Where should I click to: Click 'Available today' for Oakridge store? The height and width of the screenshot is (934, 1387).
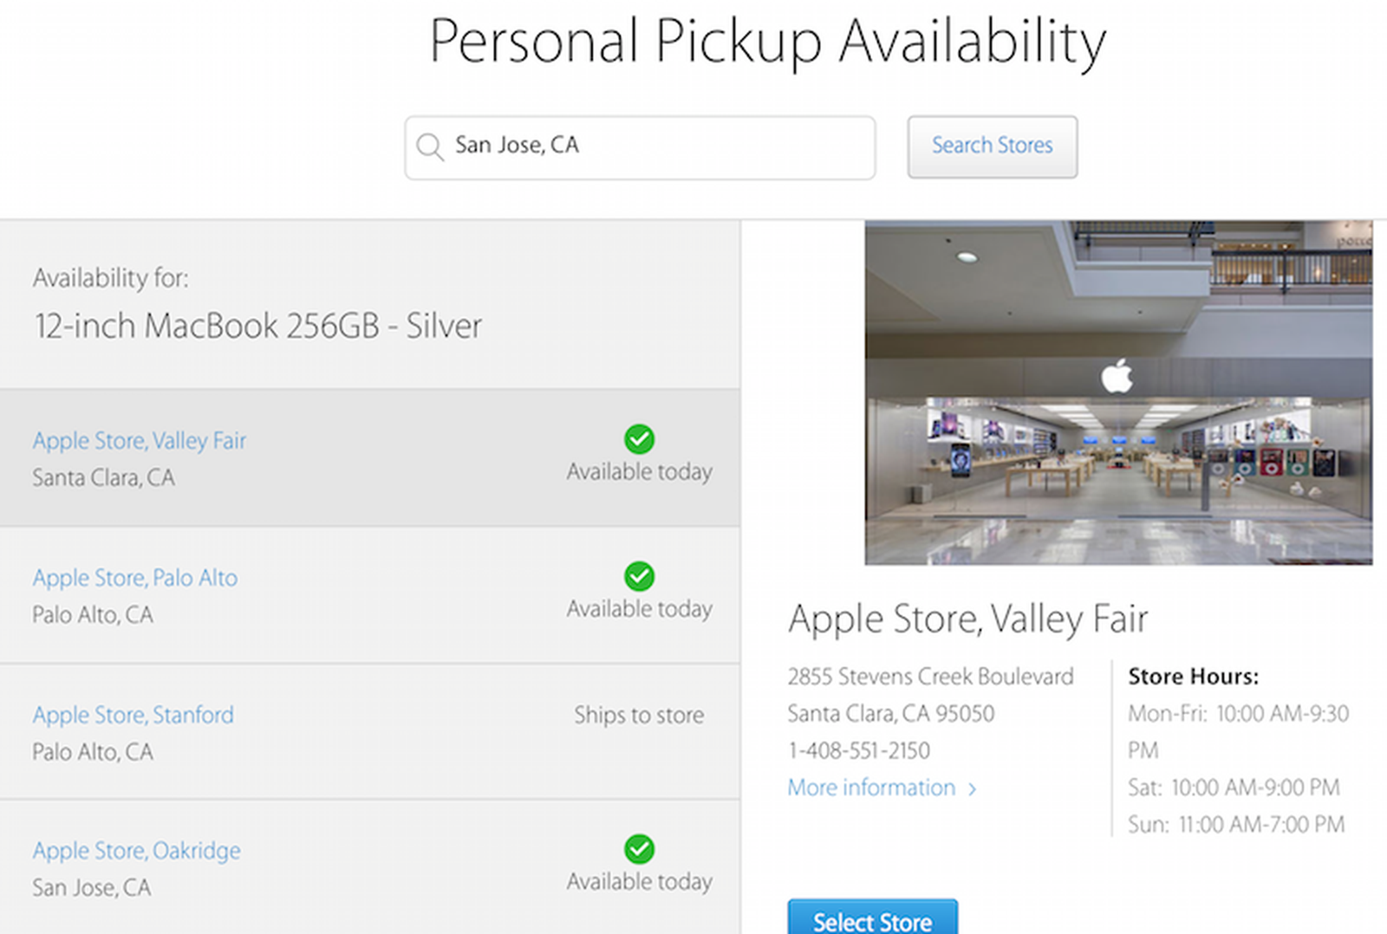pyautogui.click(x=639, y=882)
